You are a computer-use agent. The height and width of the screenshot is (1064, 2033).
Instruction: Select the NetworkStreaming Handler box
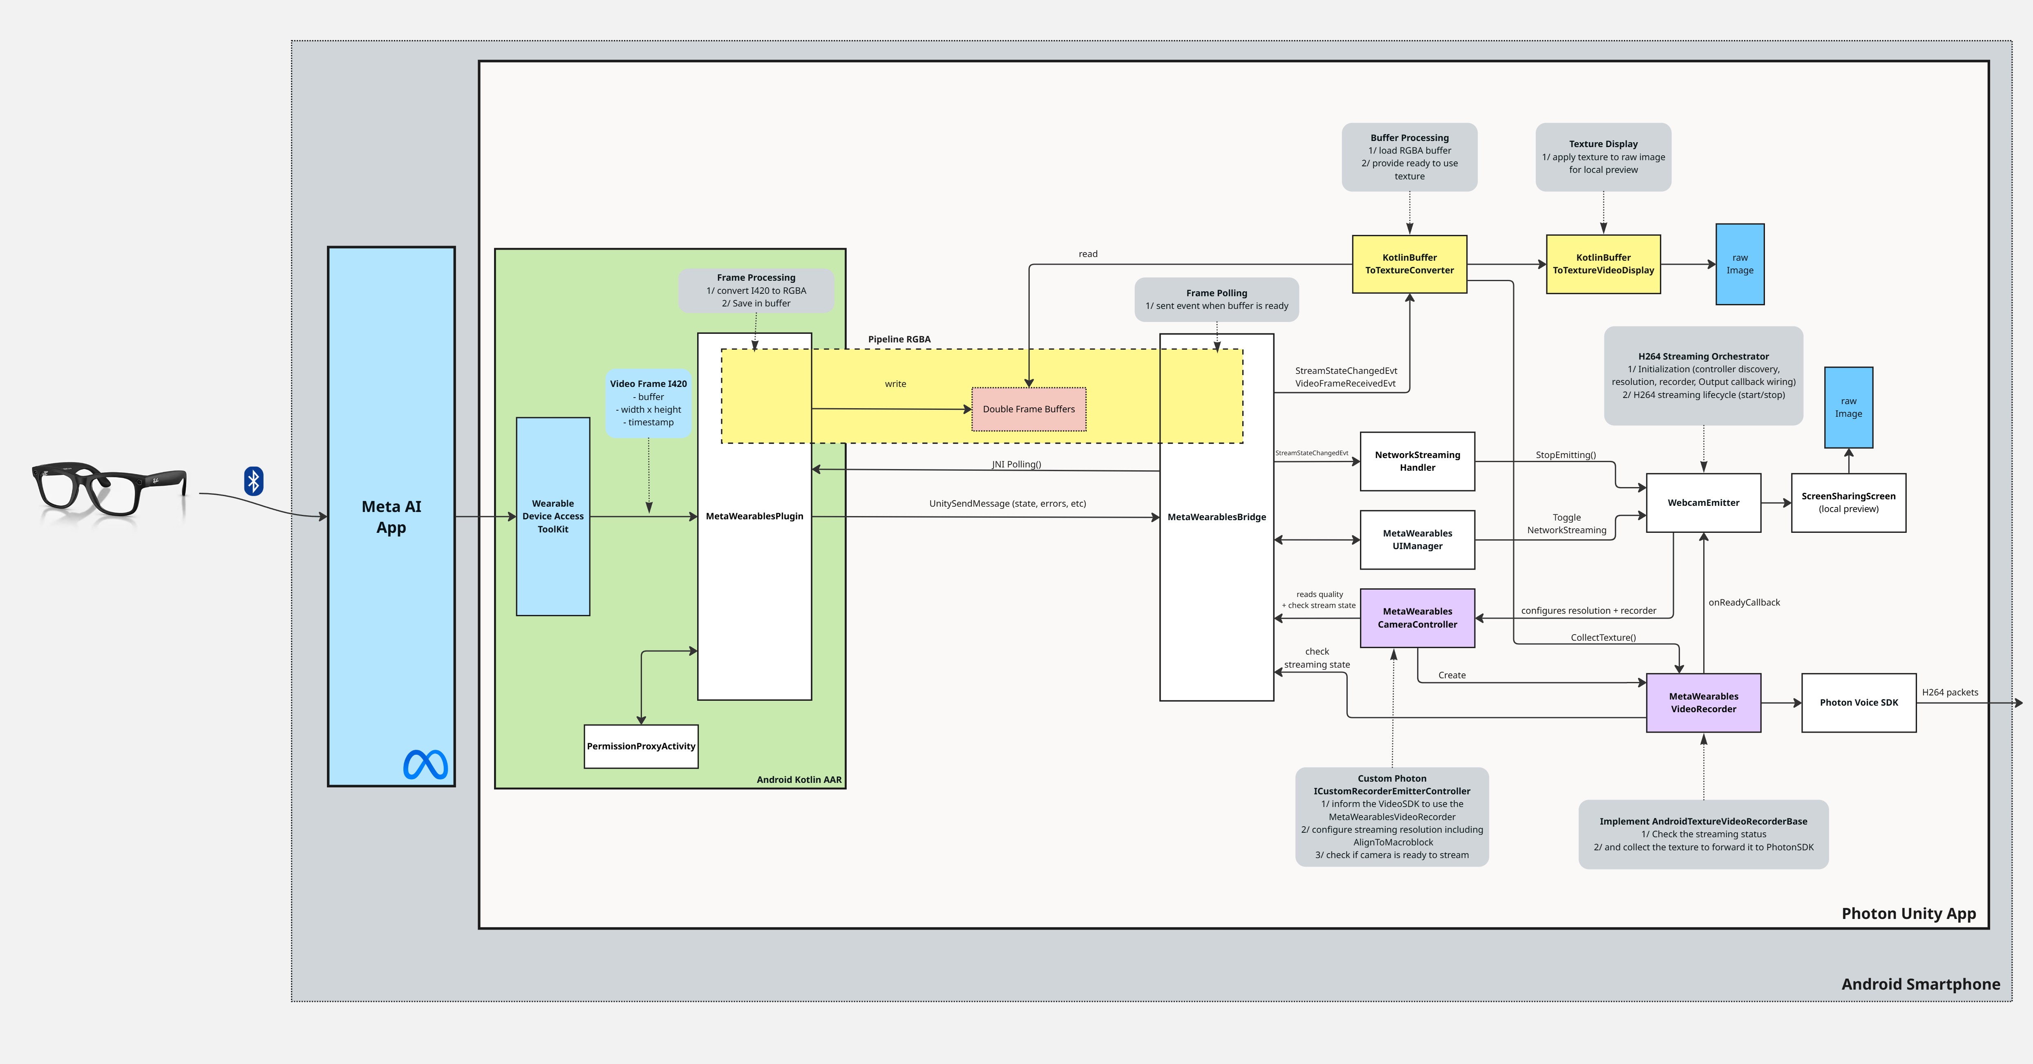(1417, 461)
